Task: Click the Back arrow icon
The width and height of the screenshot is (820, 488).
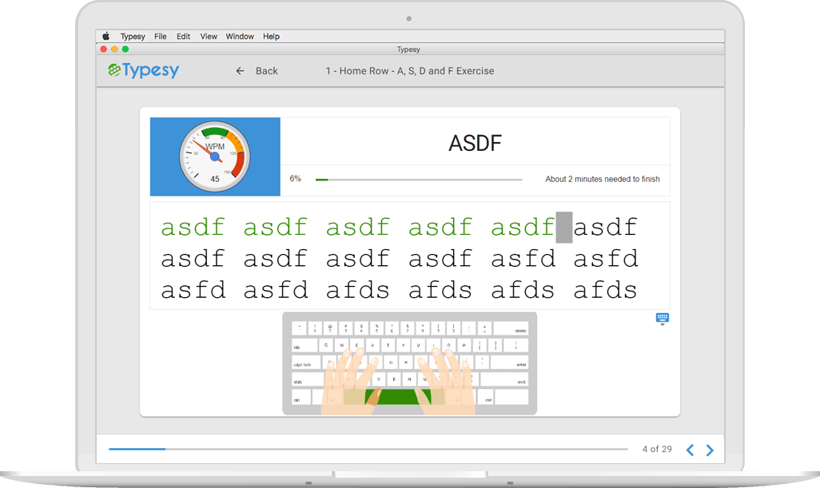Action: click(240, 71)
